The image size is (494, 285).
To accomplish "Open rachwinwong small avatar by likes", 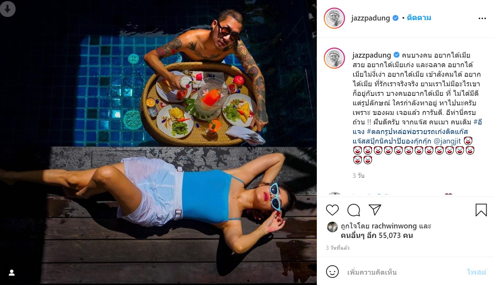I will coord(332,227).
